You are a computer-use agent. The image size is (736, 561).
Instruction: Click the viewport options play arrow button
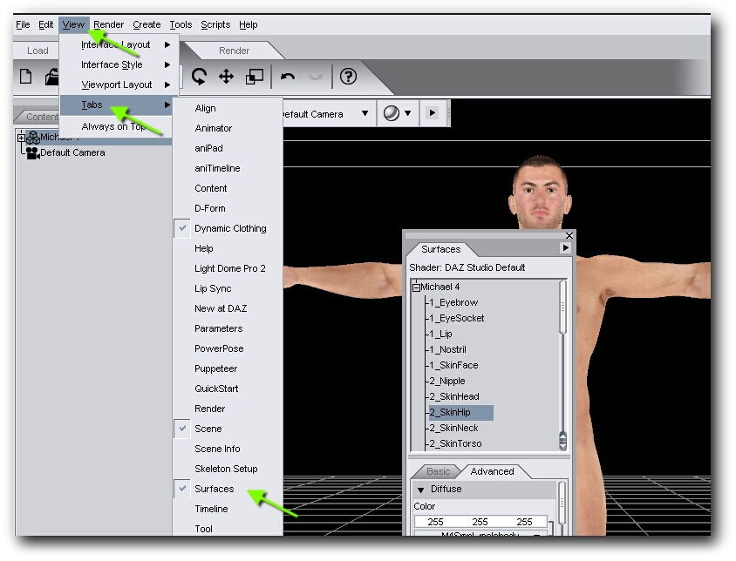click(x=433, y=112)
